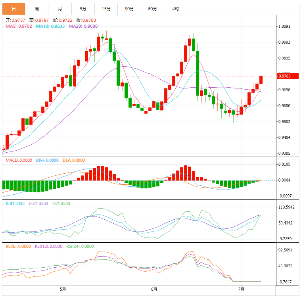Click the 0.9600 price axis label
The width and height of the screenshot is (303, 299).
pyautogui.click(x=284, y=106)
